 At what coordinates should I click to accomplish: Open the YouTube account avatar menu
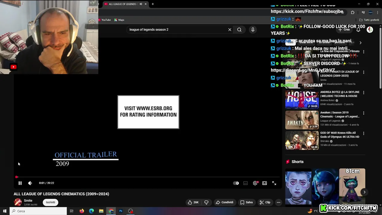click(370, 30)
